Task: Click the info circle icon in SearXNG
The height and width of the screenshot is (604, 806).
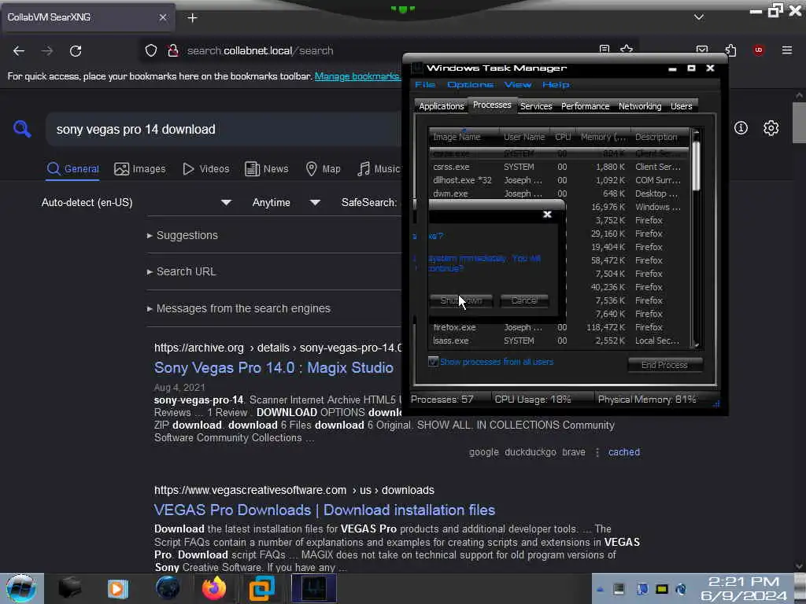Action: point(741,128)
